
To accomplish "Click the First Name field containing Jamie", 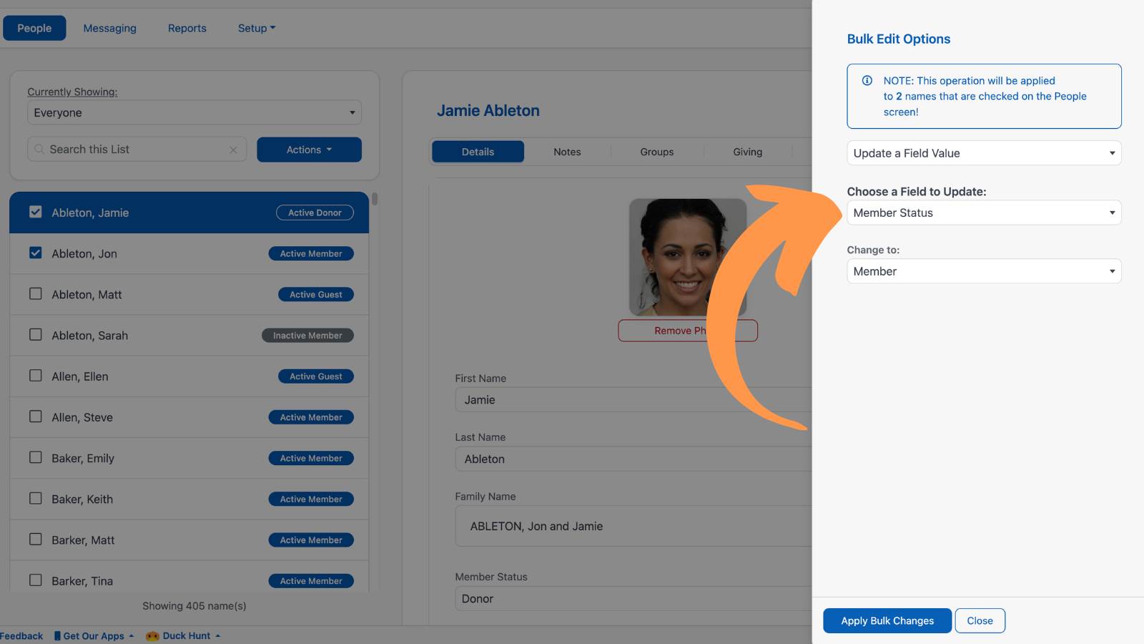I will click(x=633, y=400).
